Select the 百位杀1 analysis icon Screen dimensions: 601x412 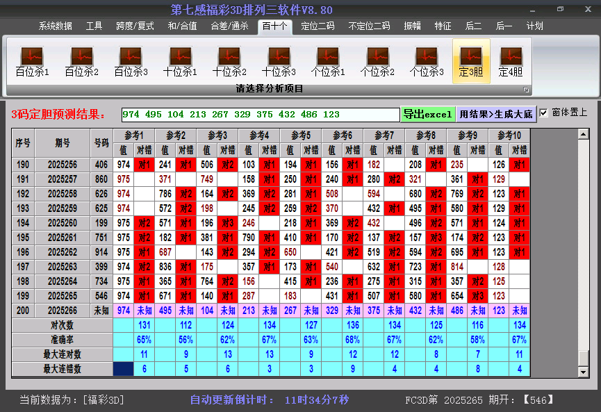coord(31,59)
